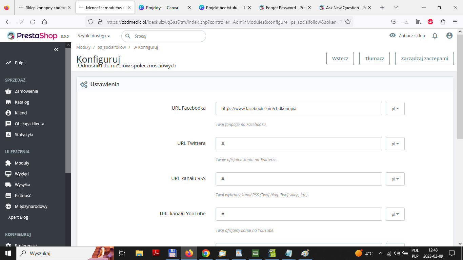Click the Zarządzaj zaczepami button
Image resolution: width=463 pixels, height=260 pixels.
point(424,58)
